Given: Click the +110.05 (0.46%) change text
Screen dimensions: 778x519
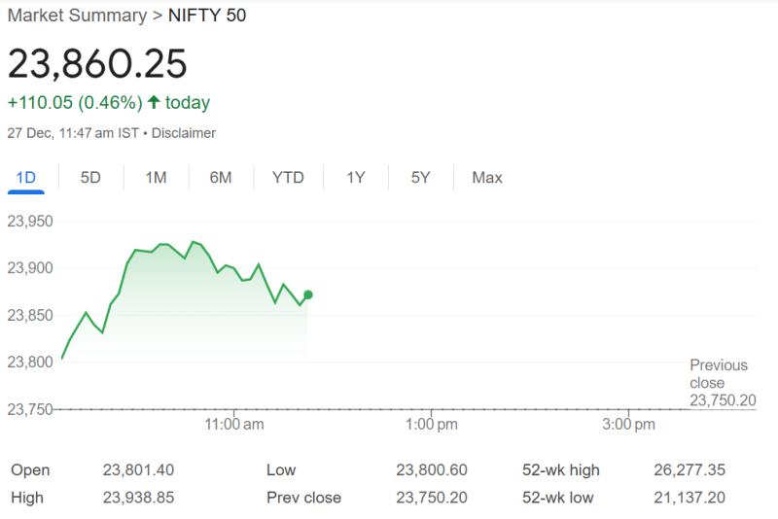Looking at the screenshot, I should (74, 102).
